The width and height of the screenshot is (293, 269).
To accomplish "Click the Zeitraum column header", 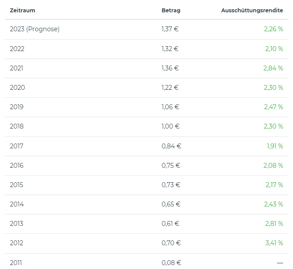I will 22,10.
